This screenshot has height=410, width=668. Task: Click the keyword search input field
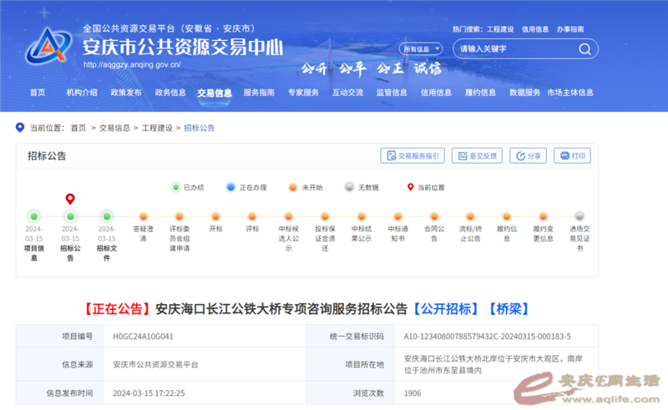513,49
